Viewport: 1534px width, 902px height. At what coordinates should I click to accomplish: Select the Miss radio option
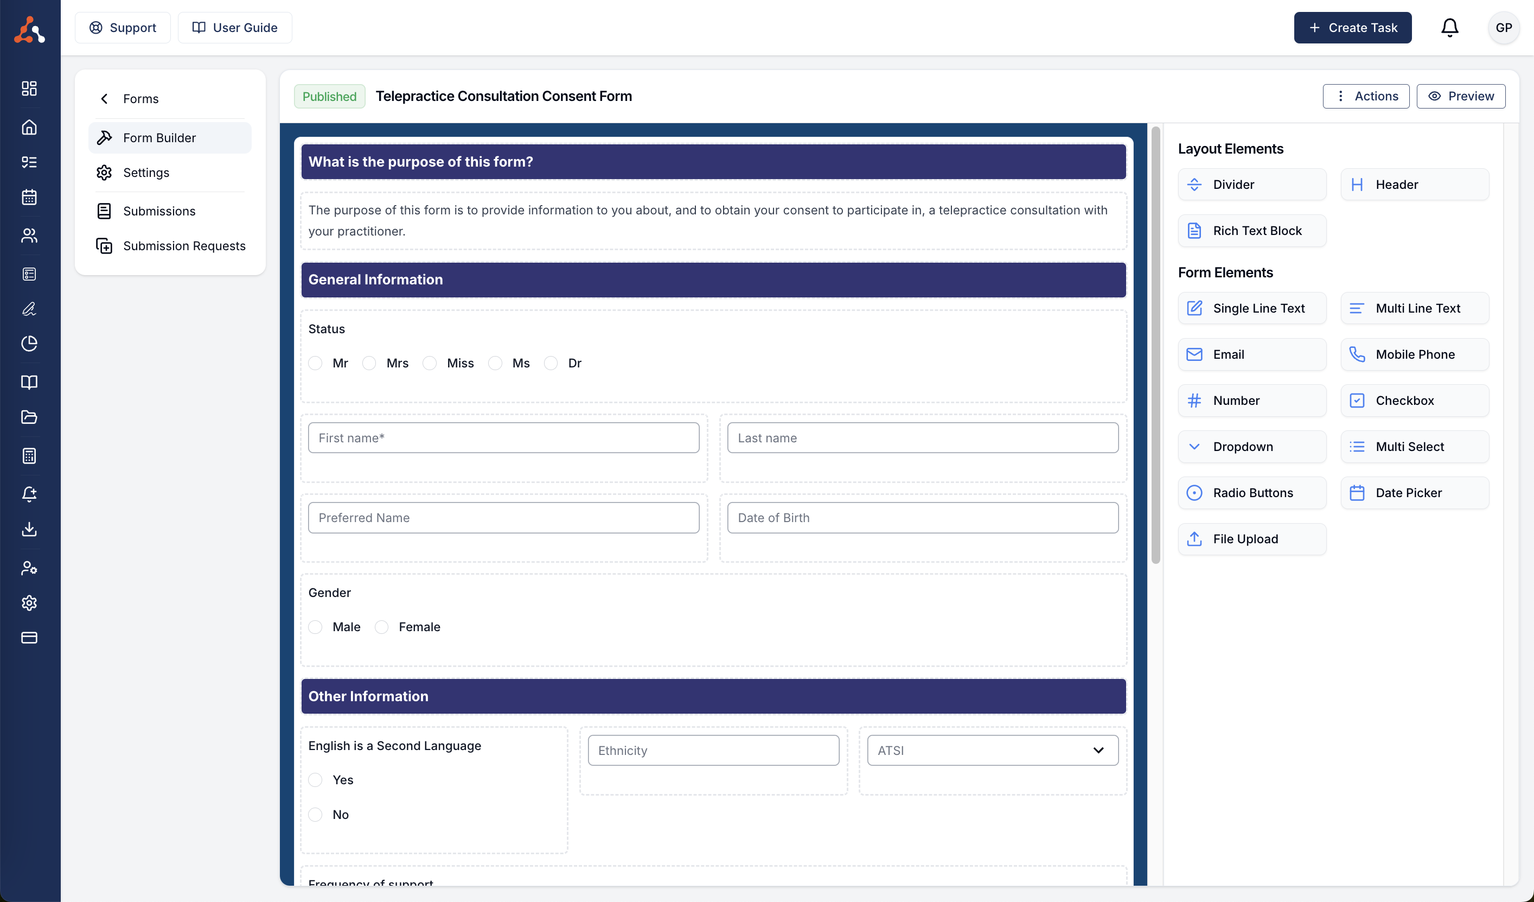pyautogui.click(x=430, y=364)
